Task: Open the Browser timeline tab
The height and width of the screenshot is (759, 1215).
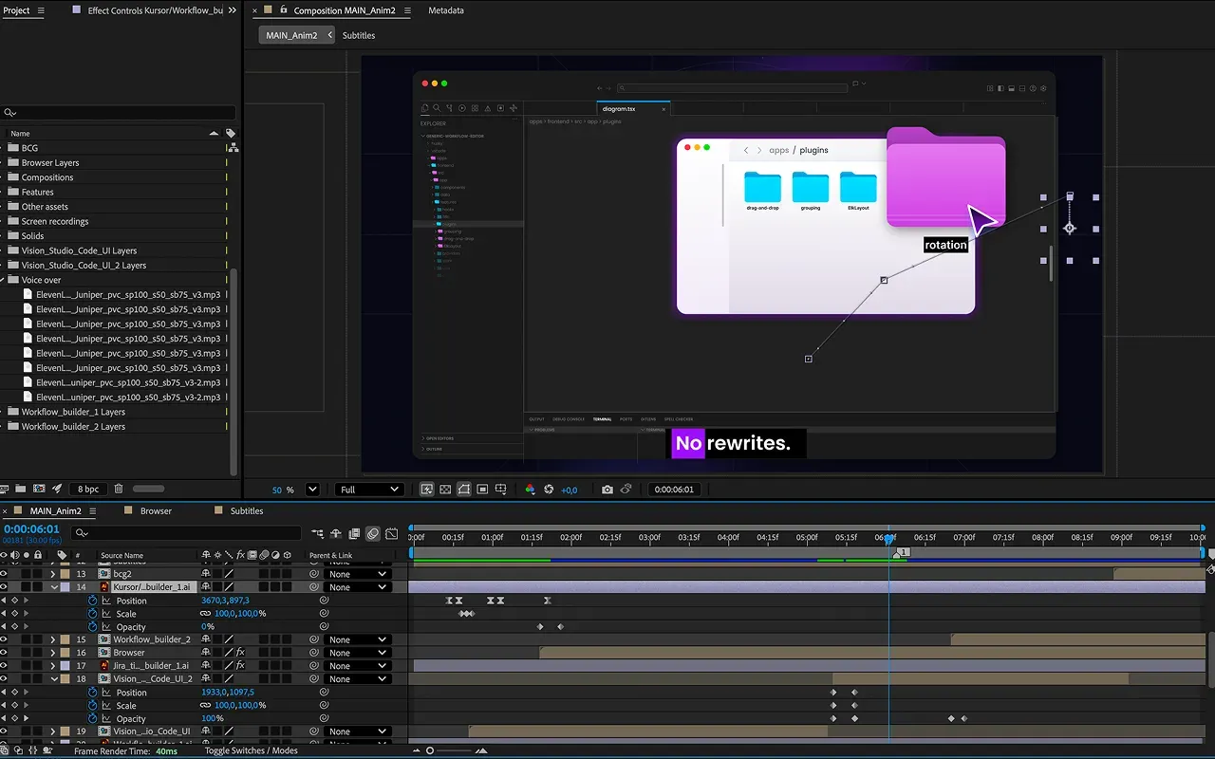Action: 156,510
